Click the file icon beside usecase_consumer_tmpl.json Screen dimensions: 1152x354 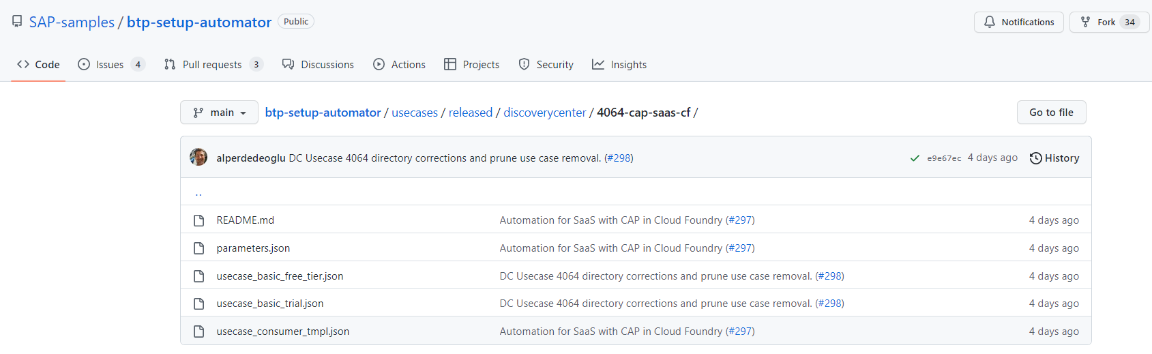pos(199,331)
